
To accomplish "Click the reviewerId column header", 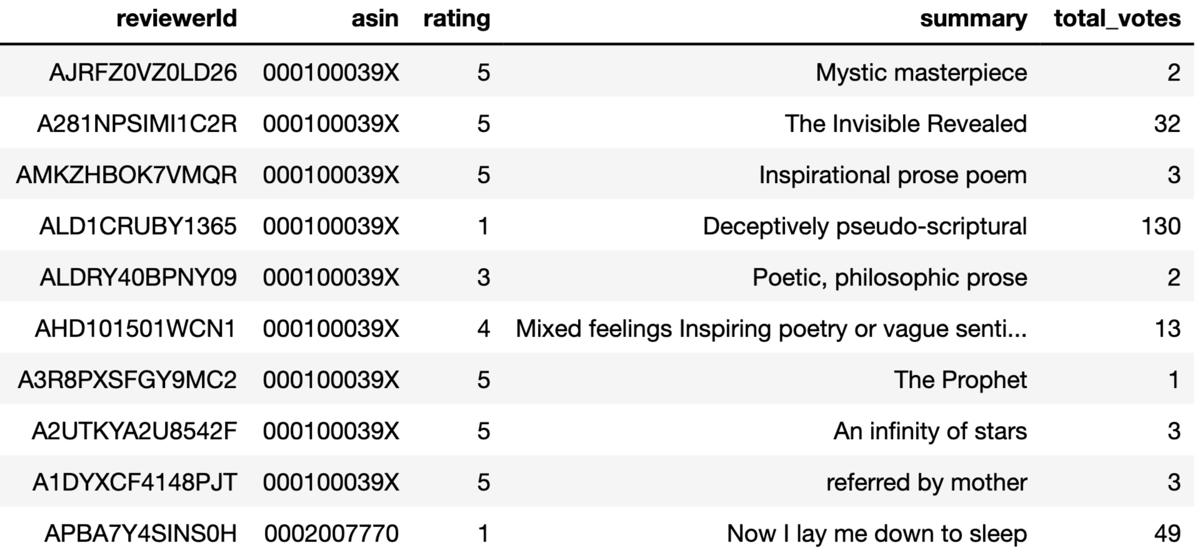I will [176, 19].
